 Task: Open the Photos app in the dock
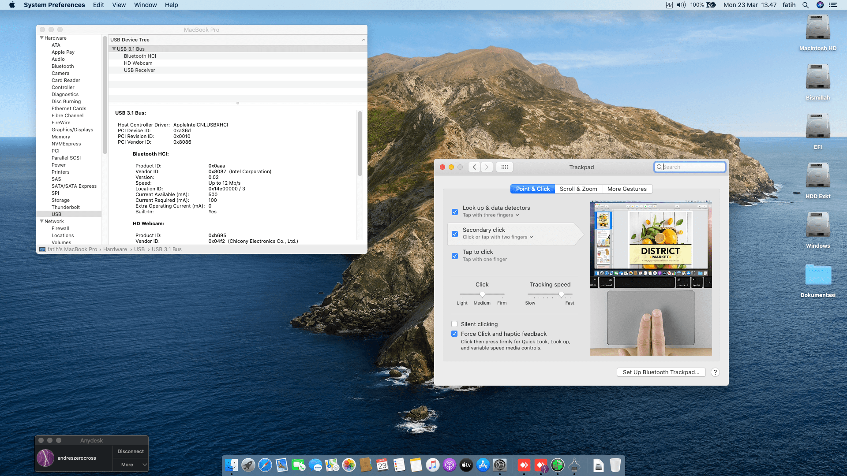pyautogui.click(x=349, y=465)
